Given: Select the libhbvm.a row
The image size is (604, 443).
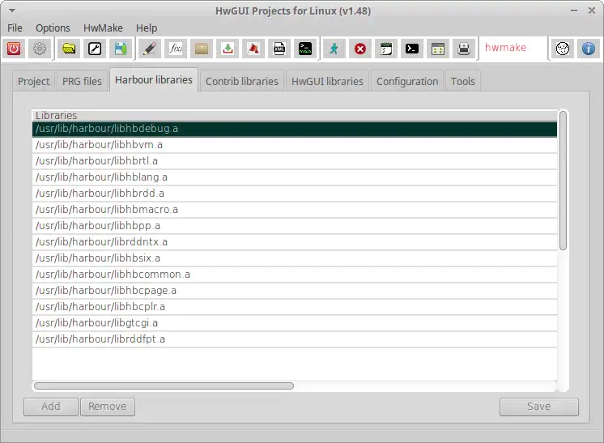Looking at the screenshot, I should [295, 145].
